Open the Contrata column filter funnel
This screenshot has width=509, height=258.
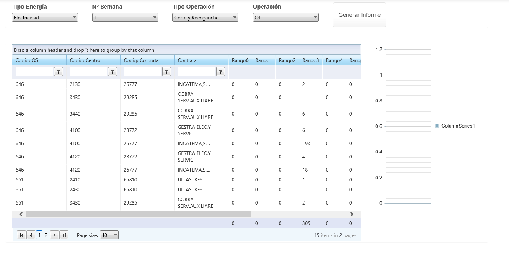(221, 72)
